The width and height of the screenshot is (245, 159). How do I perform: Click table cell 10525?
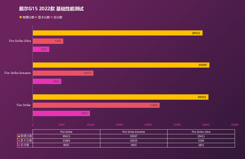point(134,141)
